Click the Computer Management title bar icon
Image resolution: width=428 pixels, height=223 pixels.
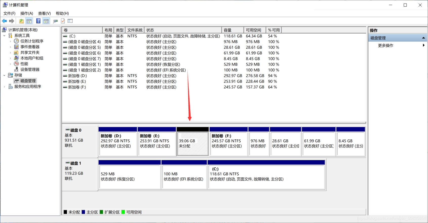5,5
